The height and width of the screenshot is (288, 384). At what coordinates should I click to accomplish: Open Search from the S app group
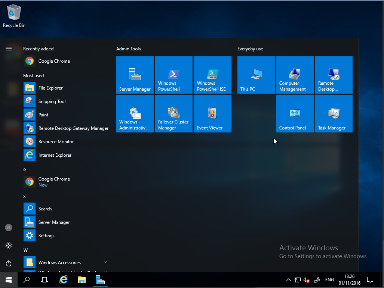tap(66, 209)
